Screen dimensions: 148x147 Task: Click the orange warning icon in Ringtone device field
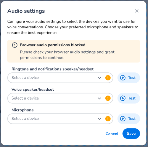108,78
